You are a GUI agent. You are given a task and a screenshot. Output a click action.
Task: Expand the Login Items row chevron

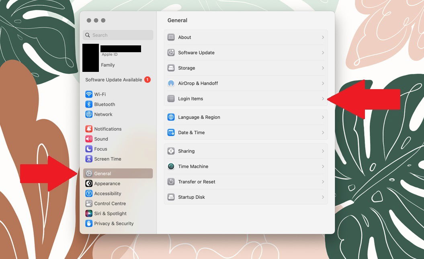point(324,98)
